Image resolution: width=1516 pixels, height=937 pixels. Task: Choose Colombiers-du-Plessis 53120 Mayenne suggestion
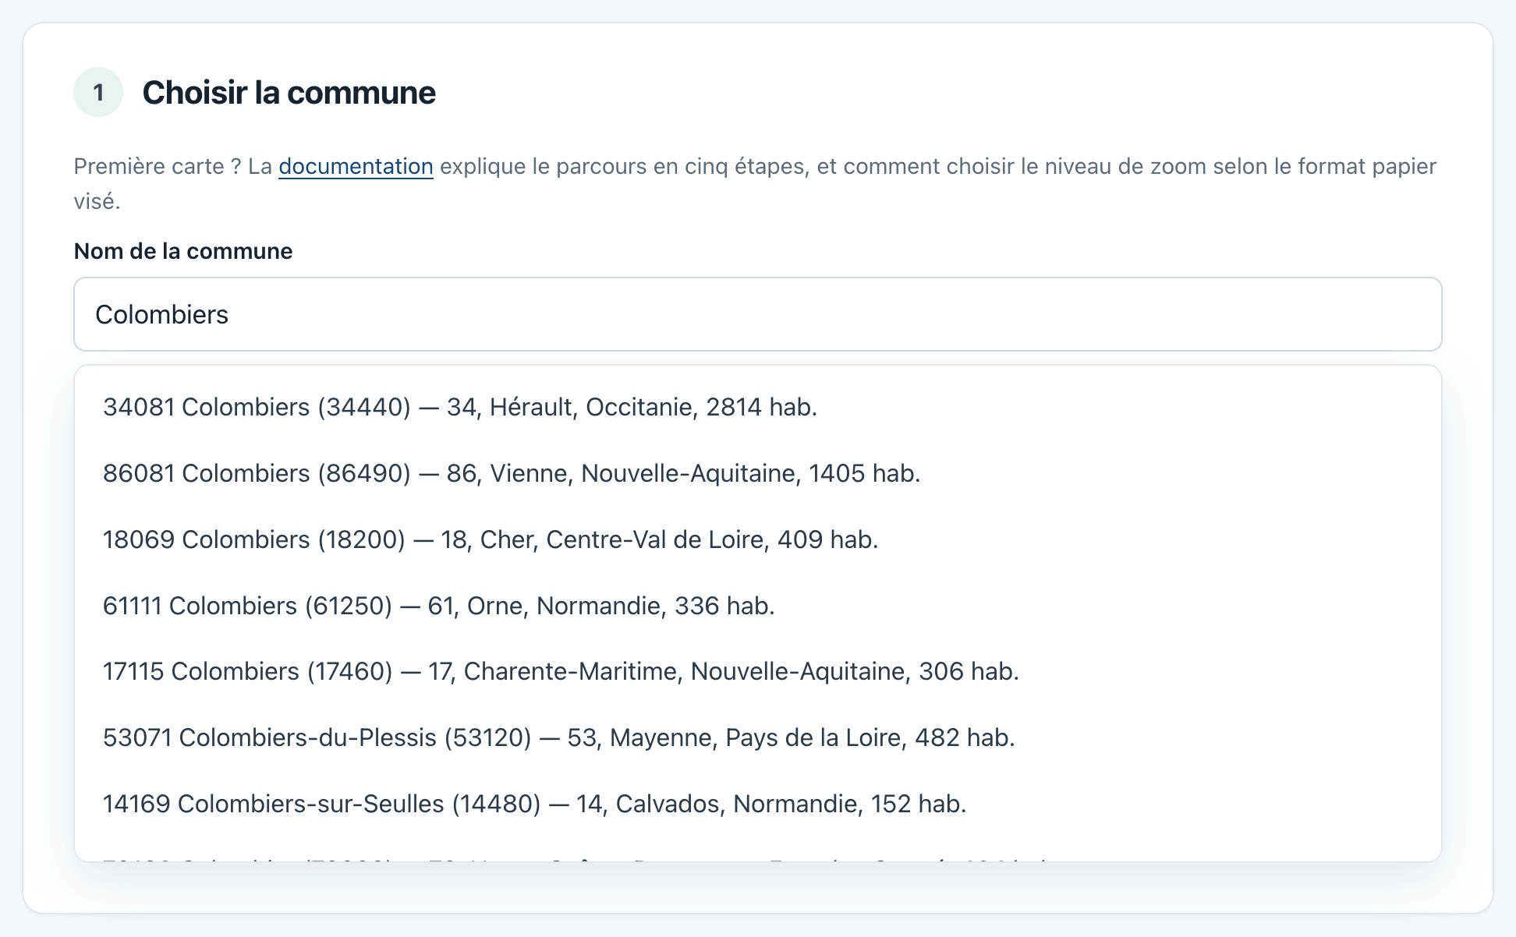click(757, 737)
